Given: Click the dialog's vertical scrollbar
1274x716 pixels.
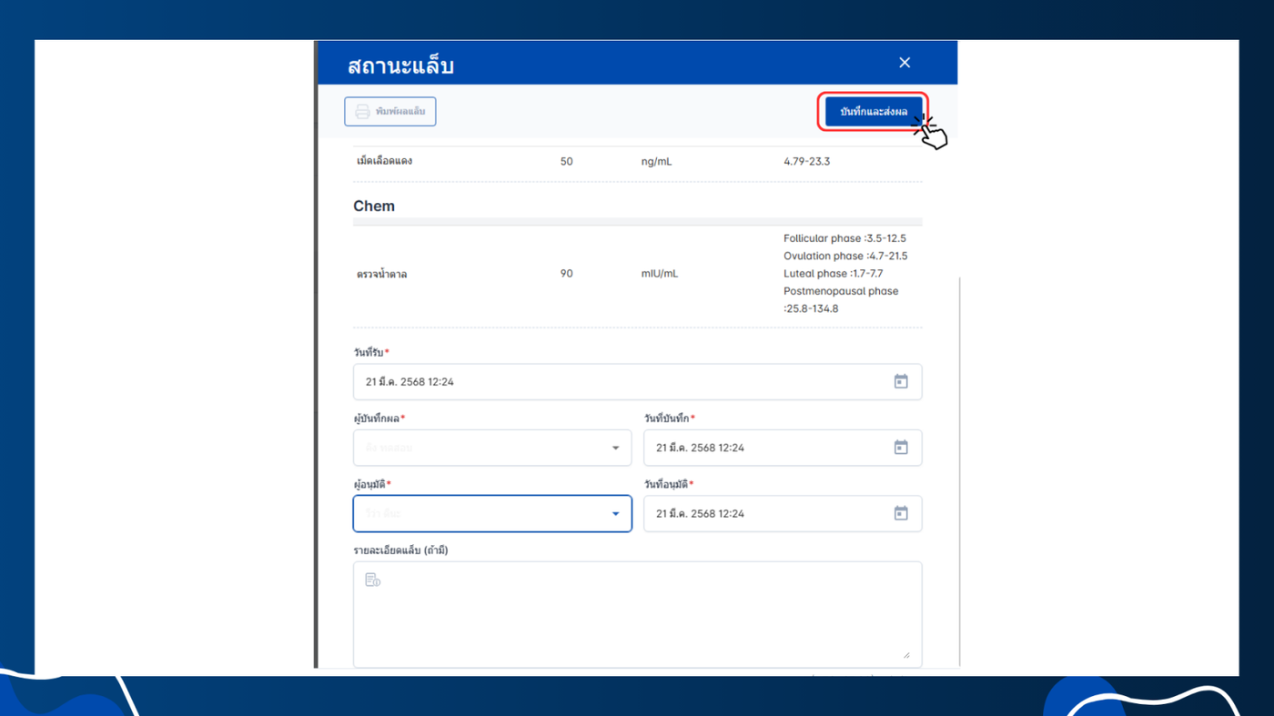Looking at the screenshot, I should pos(959,473).
